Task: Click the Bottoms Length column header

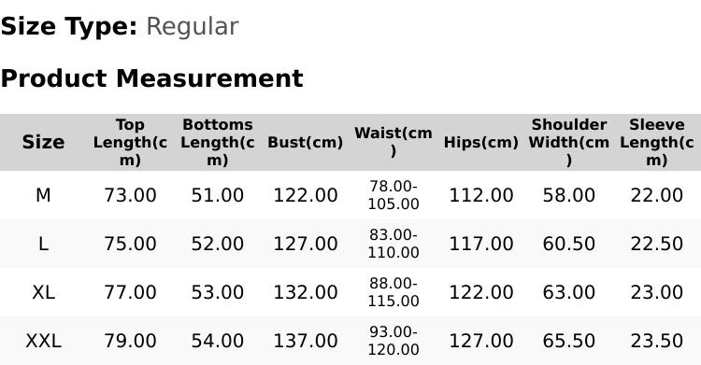Action: pyautogui.click(x=218, y=142)
